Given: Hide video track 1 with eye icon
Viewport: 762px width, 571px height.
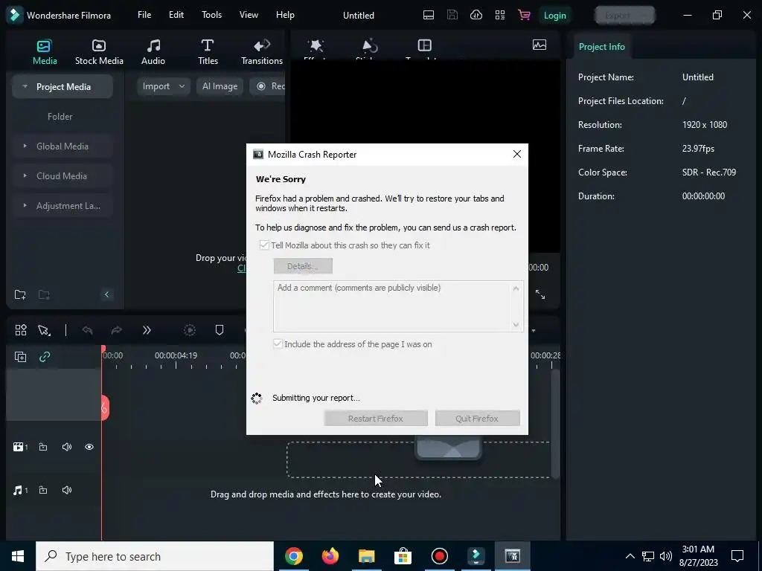Looking at the screenshot, I should click(89, 447).
